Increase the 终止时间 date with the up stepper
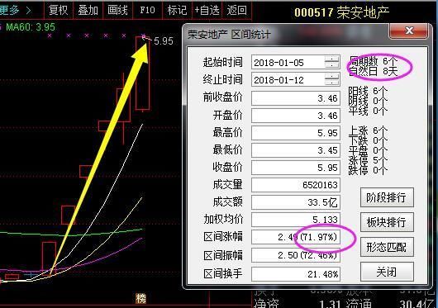This screenshot has height=308, width=438. click(x=331, y=77)
